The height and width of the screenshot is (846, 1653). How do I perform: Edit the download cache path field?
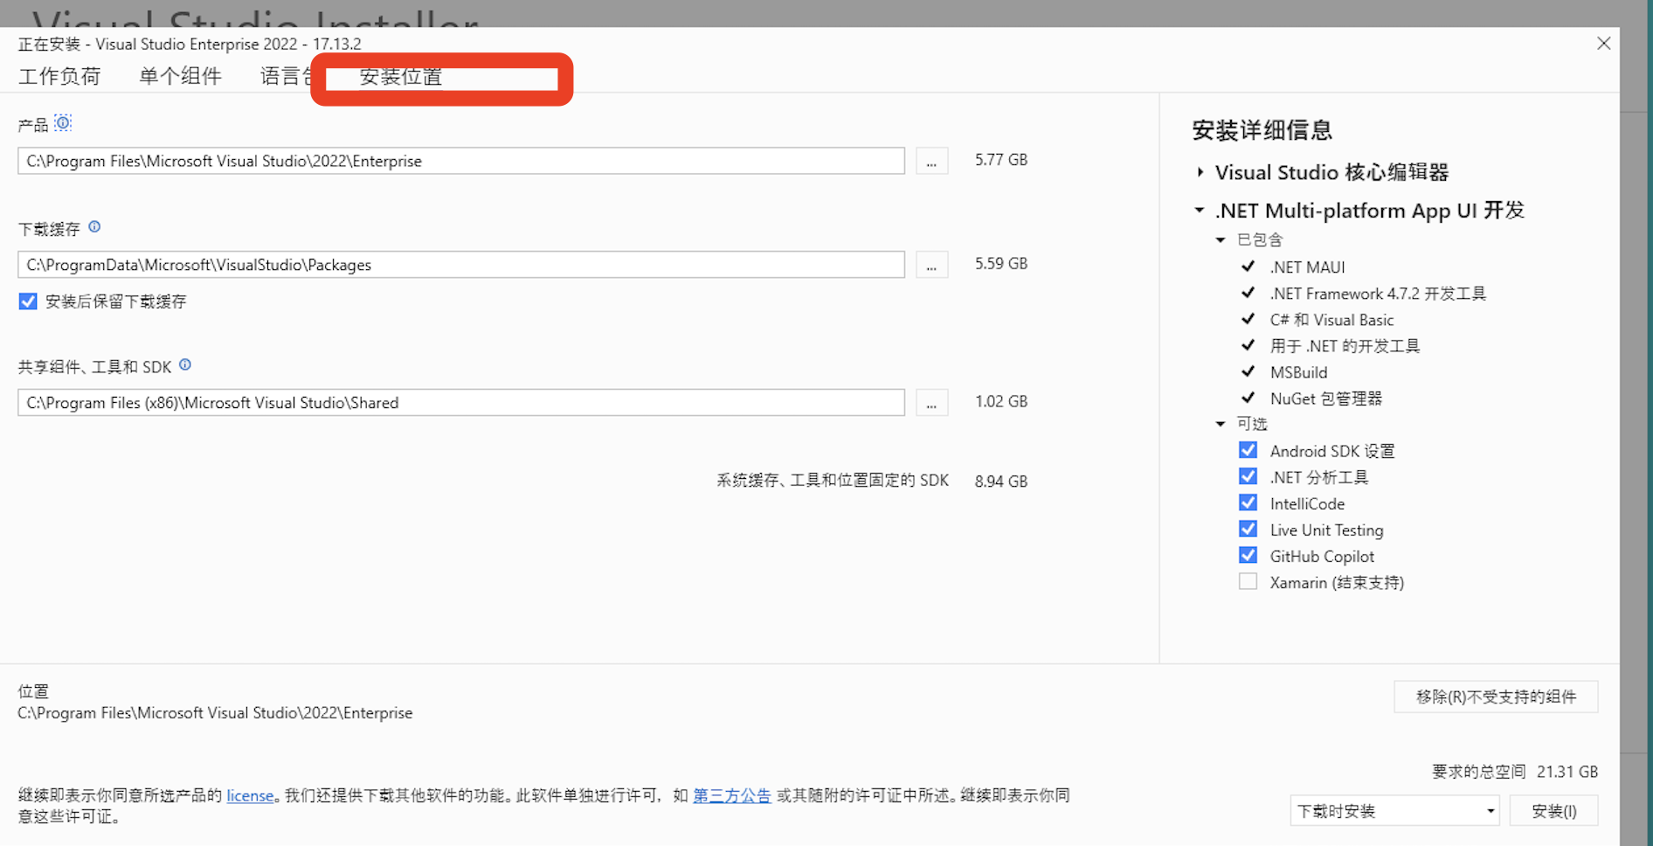tap(461, 265)
